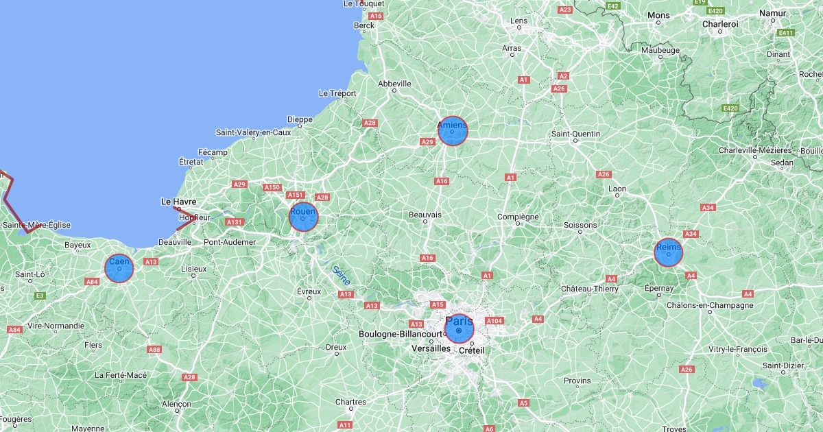Click the A29 highway shield near Amiens
The height and width of the screenshot is (432, 823).
427,142
